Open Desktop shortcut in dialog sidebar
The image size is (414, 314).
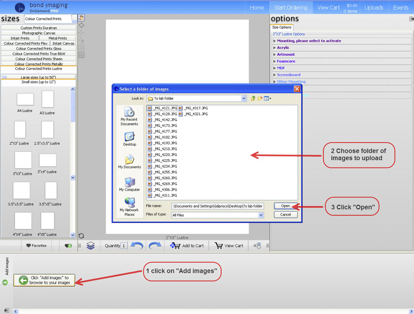129,139
